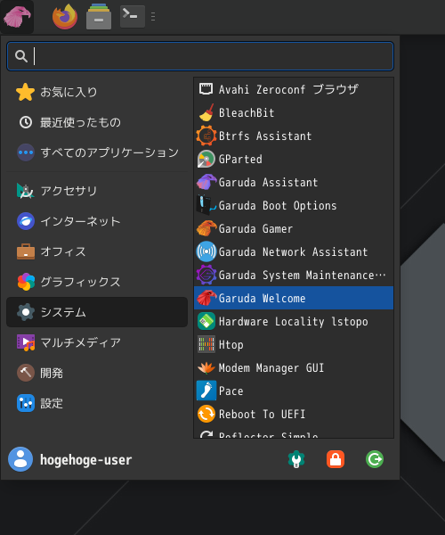
Task: Select the システム category
Action: click(97, 312)
